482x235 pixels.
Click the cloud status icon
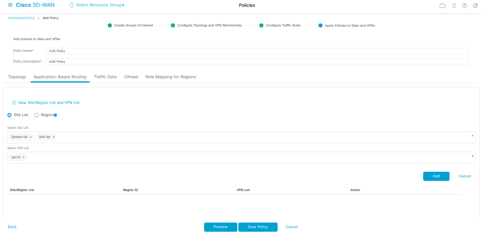click(442, 6)
